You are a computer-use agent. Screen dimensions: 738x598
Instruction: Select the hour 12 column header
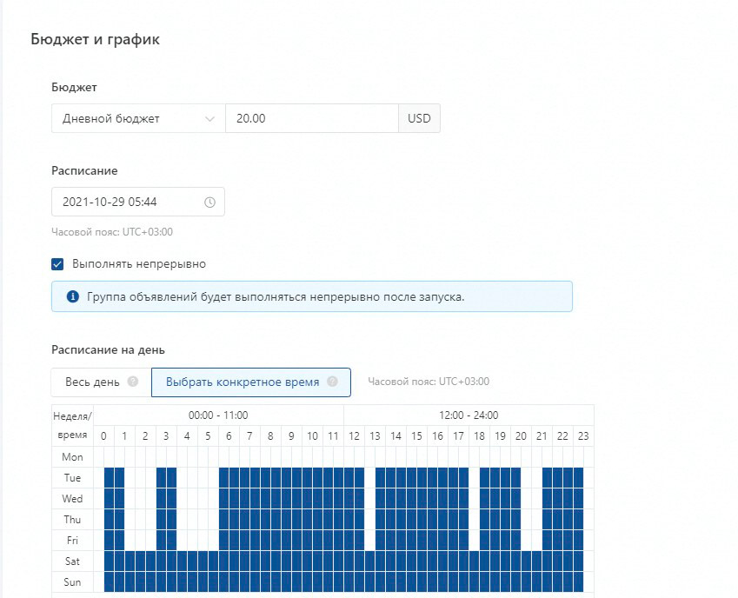click(354, 436)
